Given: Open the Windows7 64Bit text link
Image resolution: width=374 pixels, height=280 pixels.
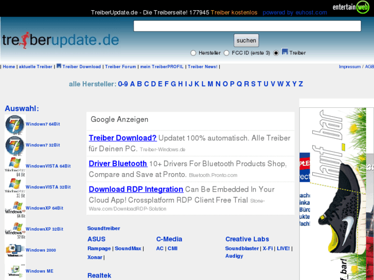Looking at the screenshot, I should (x=43, y=124).
